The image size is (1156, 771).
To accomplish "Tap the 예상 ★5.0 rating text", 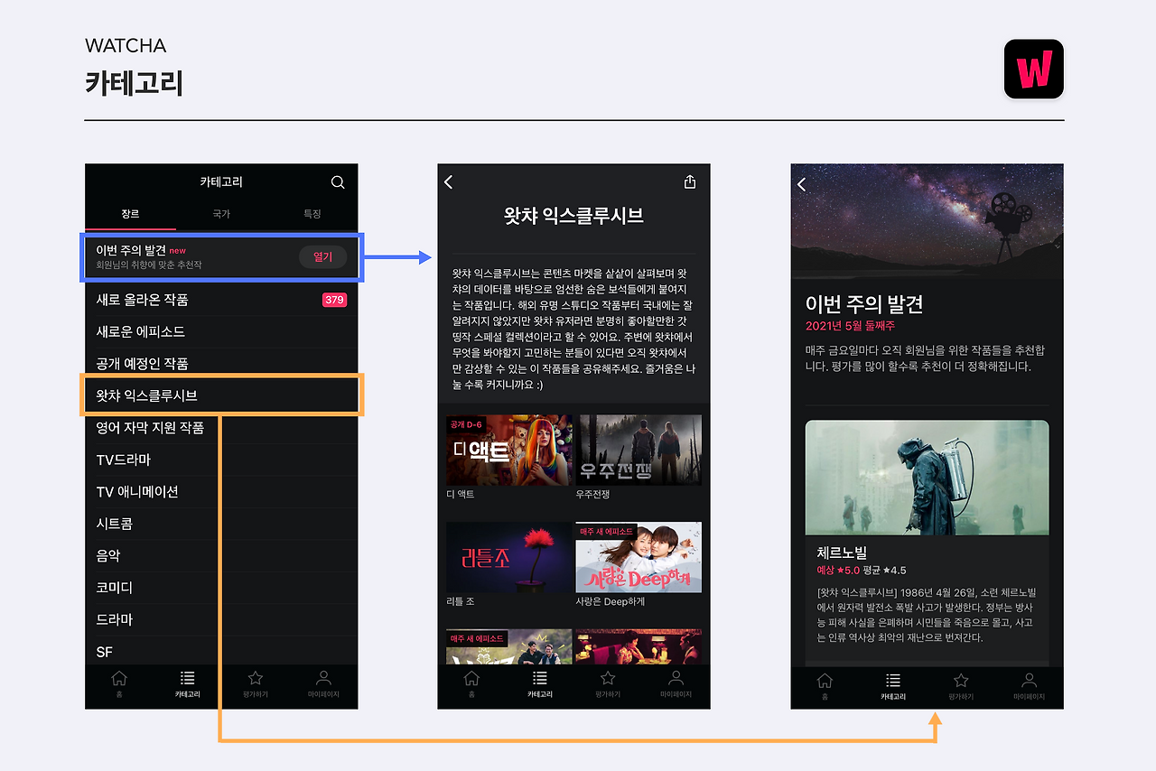I will tap(837, 571).
